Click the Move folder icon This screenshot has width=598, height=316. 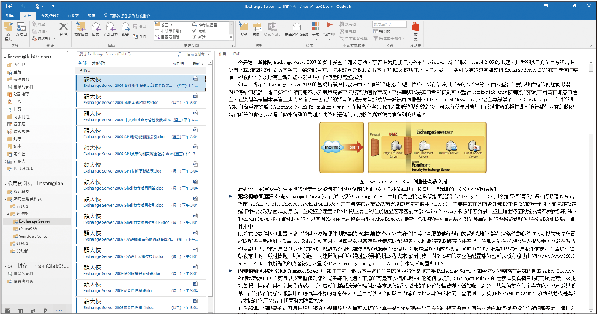coord(244,27)
